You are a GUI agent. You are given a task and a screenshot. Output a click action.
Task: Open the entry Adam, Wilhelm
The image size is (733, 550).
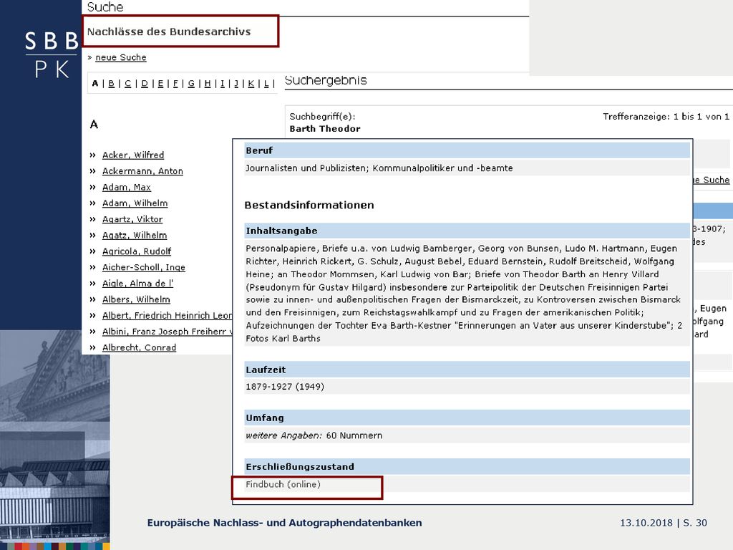point(135,203)
